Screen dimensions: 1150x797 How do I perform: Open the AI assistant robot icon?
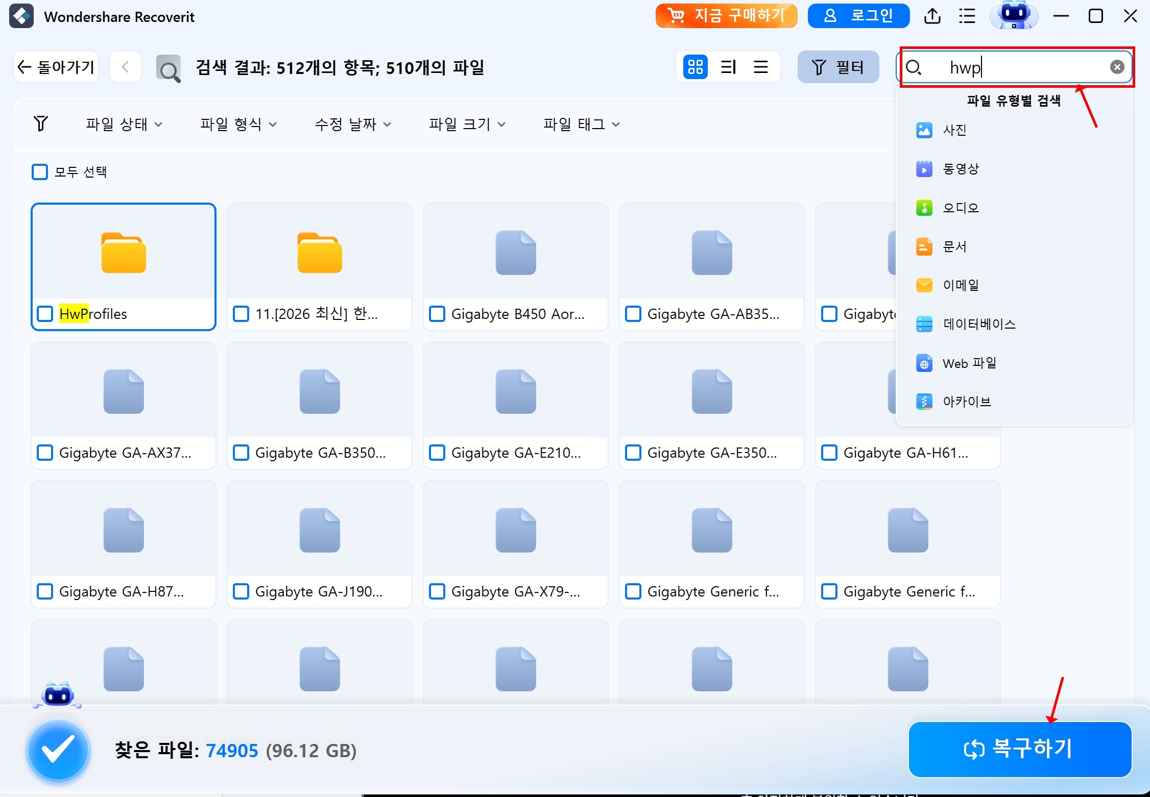[x=1014, y=16]
